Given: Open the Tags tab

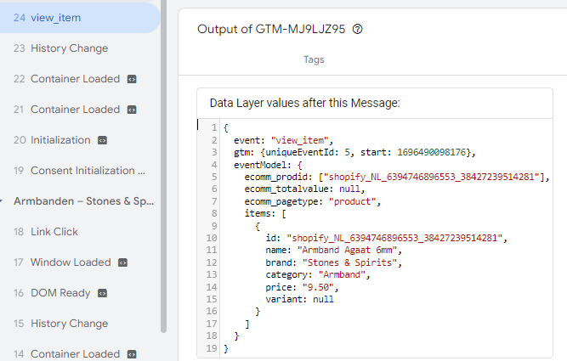Looking at the screenshot, I should (x=314, y=59).
